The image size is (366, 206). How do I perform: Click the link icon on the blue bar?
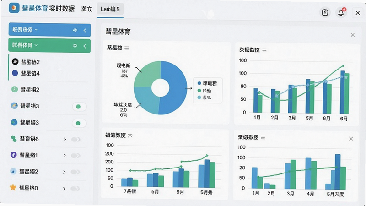point(75,30)
